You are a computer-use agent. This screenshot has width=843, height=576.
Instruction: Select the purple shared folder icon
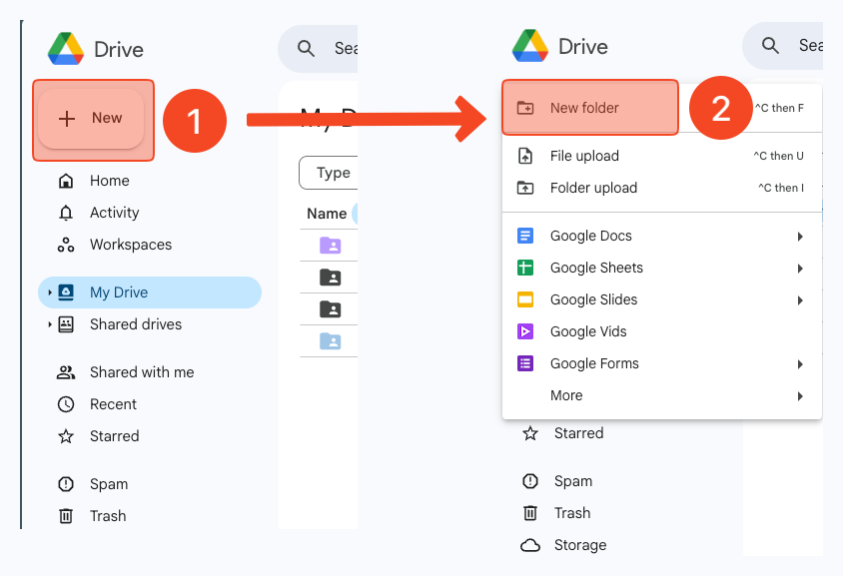pos(330,245)
